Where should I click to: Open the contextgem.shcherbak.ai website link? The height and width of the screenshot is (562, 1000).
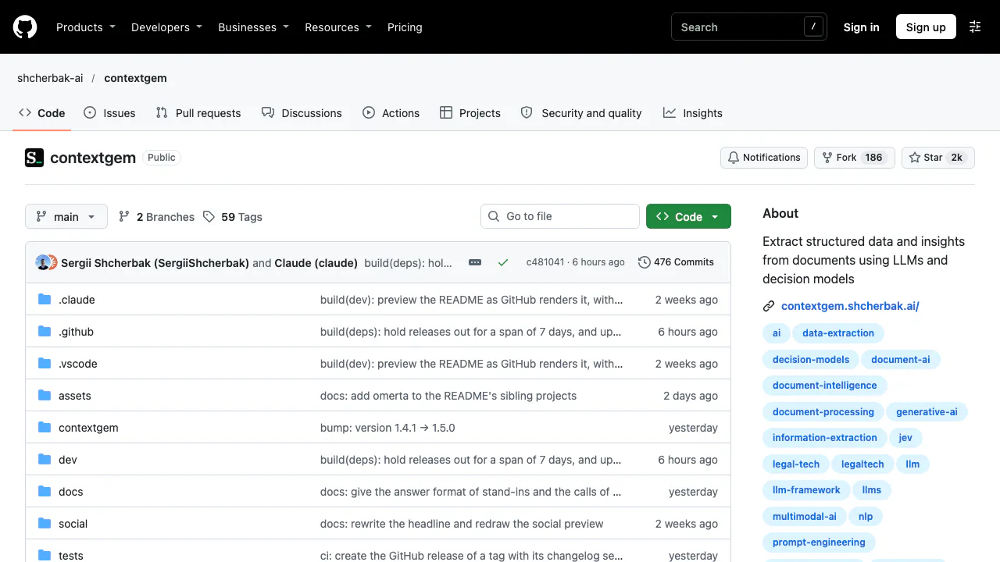click(850, 307)
